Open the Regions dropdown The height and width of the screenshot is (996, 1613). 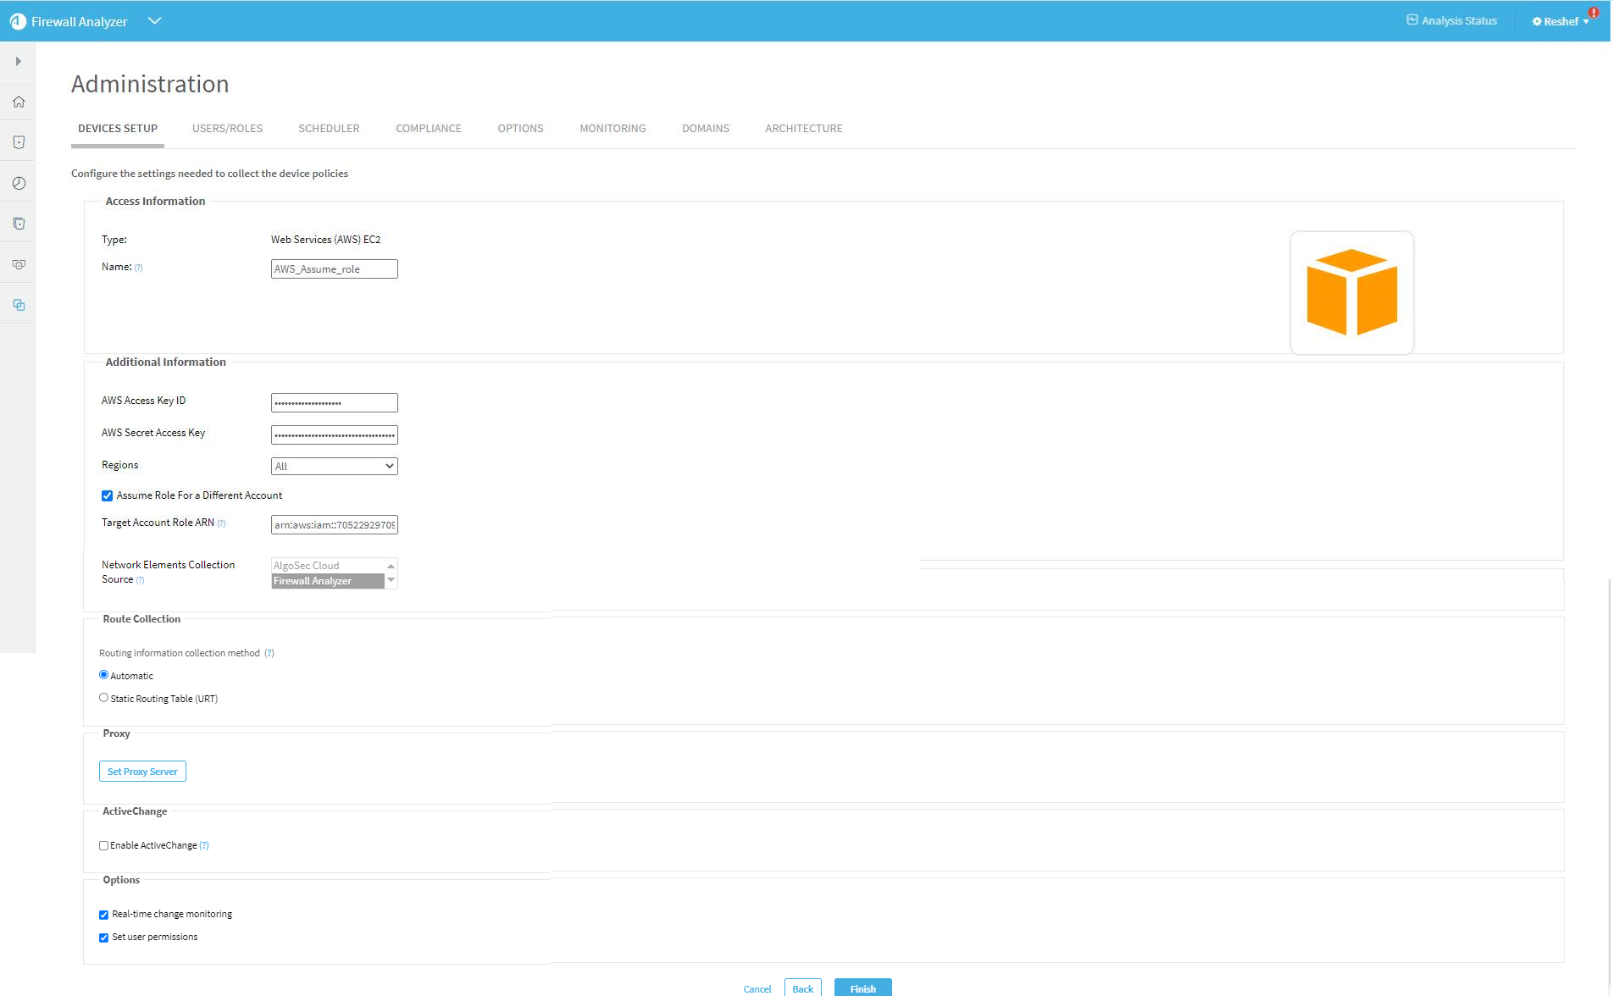point(334,467)
